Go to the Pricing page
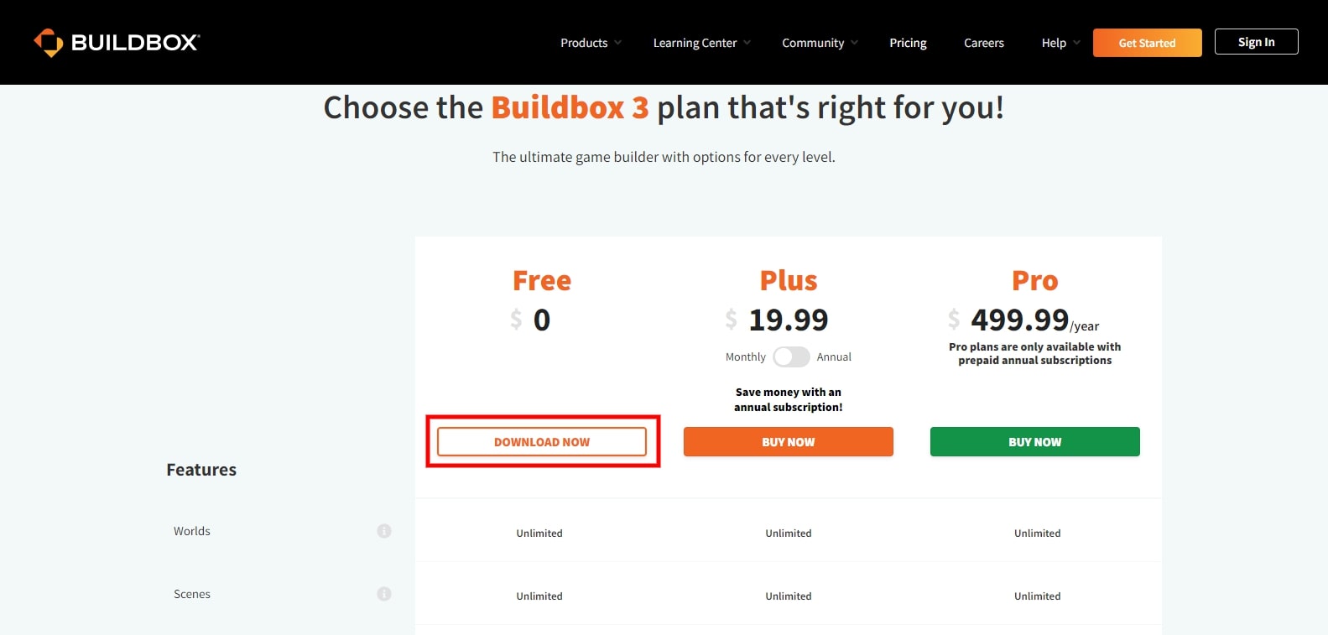Image resolution: width=1328 pixels, height=635 pixels. pyautogui.click(x=908, y=43)
